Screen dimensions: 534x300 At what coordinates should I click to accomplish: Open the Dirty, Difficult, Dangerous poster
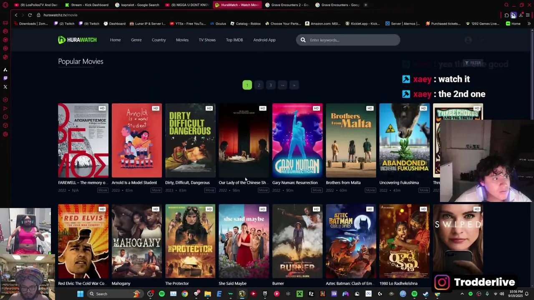(x=190, y=140)
